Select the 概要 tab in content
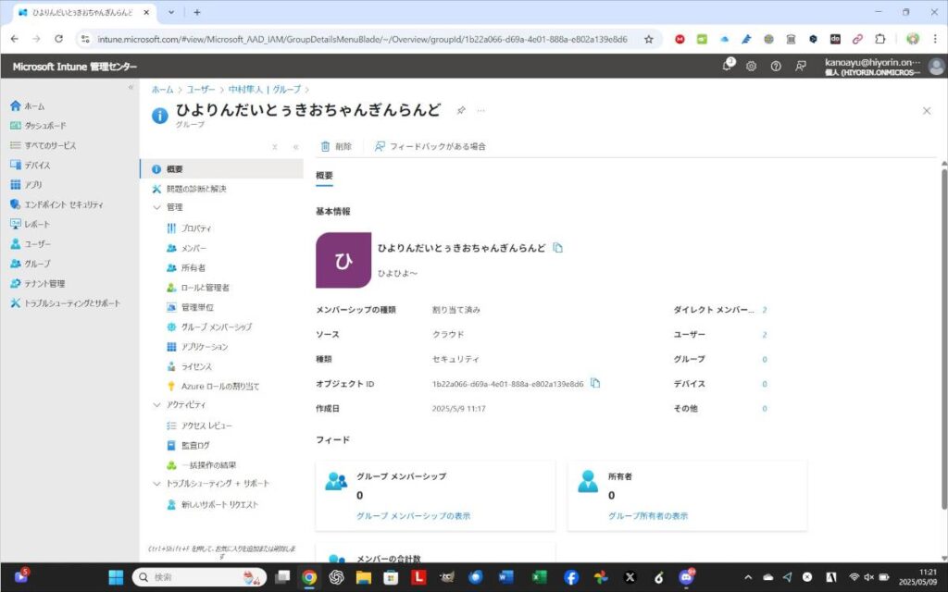This screenshot has height=592, width=948. [x=324, y=176]
